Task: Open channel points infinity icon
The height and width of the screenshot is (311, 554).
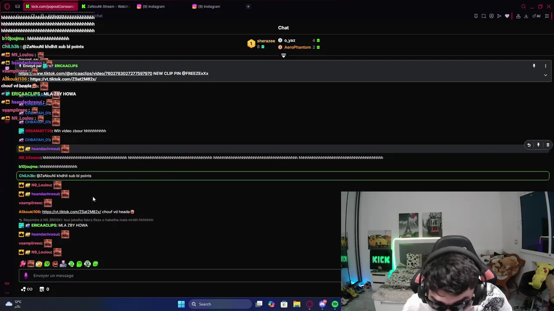Action: pyautogui.click(x=27, y=289)
